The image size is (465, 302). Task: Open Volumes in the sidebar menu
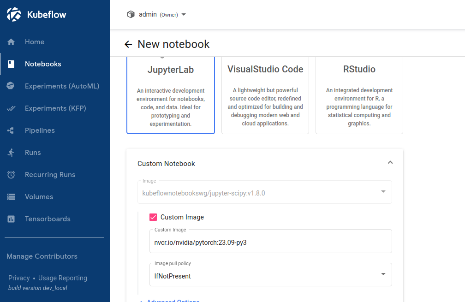click(39, 197)
